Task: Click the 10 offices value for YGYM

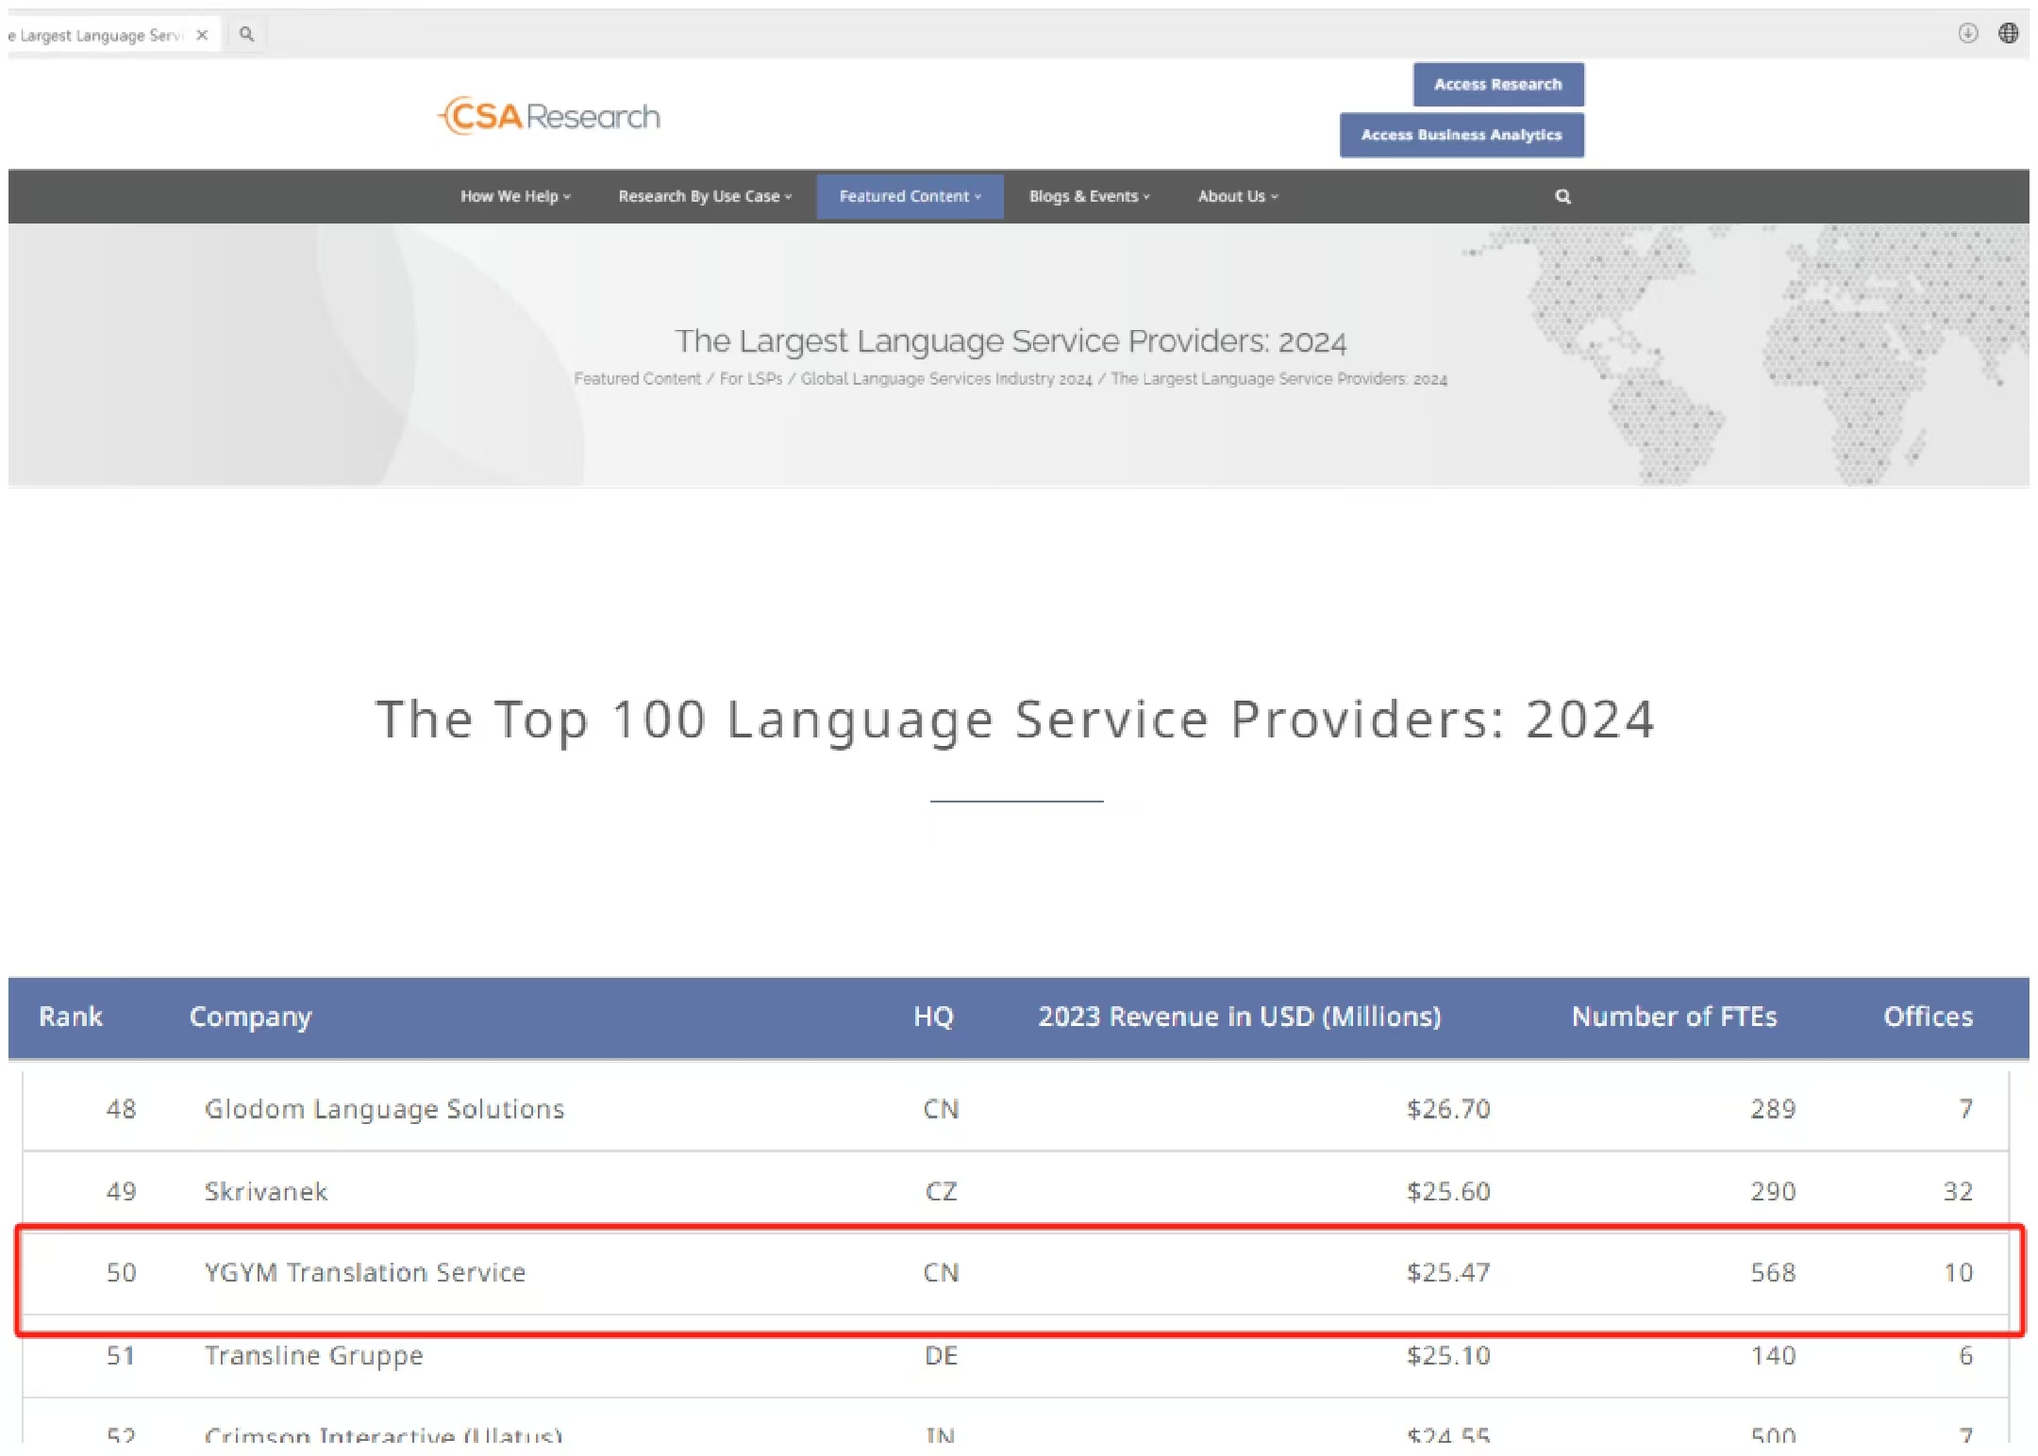Action: 1958,1272
